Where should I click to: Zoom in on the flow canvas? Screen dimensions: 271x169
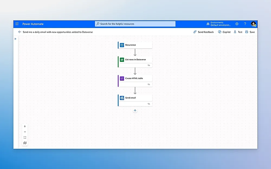click(25, 126)
